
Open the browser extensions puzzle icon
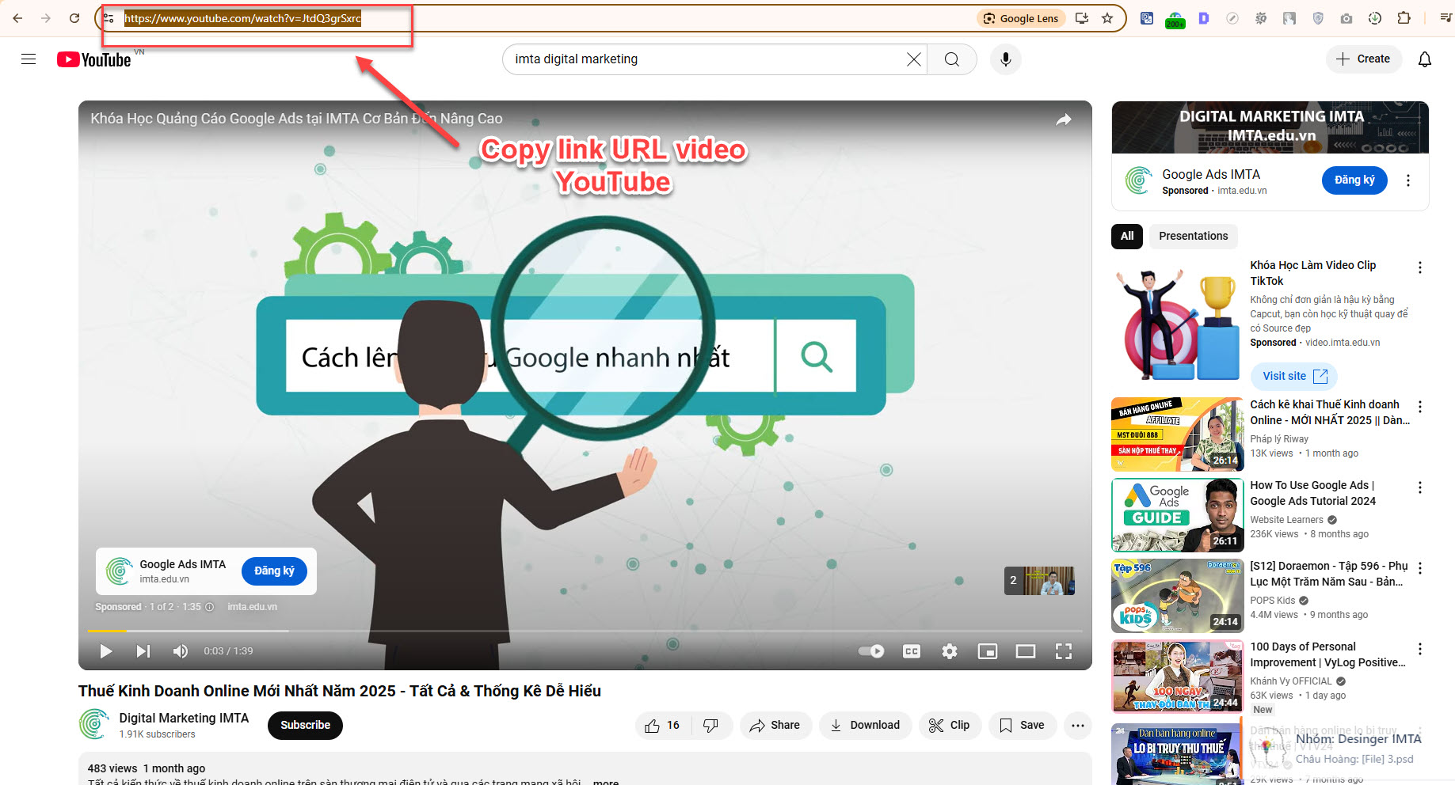click(x=1404, y=18)
